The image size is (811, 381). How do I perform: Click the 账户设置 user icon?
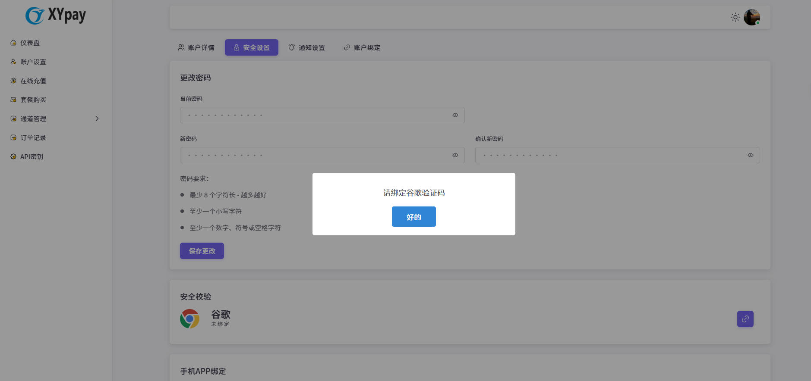13,62
